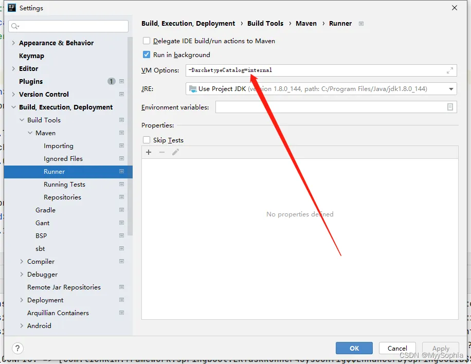The height and width of the screenshot is (364, 471).
Task: Select the Runner tree item
Action: pyautogui.click(x=68, y=172)
